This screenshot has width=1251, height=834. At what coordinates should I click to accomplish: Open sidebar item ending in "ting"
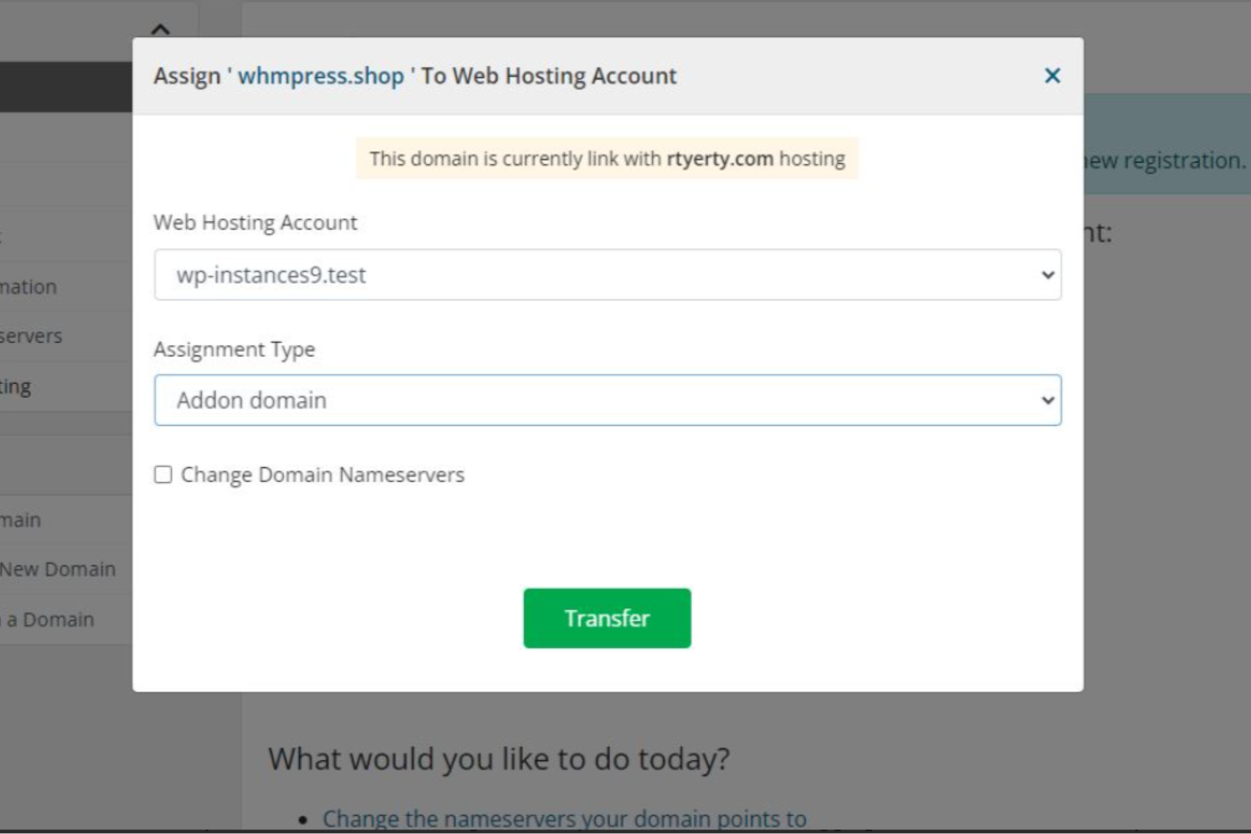15,386
